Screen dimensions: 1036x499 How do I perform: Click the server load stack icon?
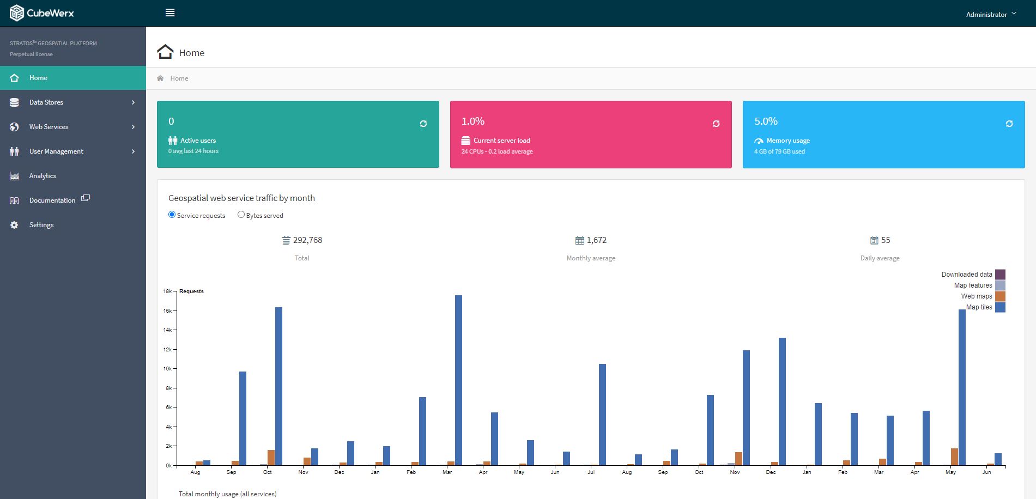[x=466, y=141]
